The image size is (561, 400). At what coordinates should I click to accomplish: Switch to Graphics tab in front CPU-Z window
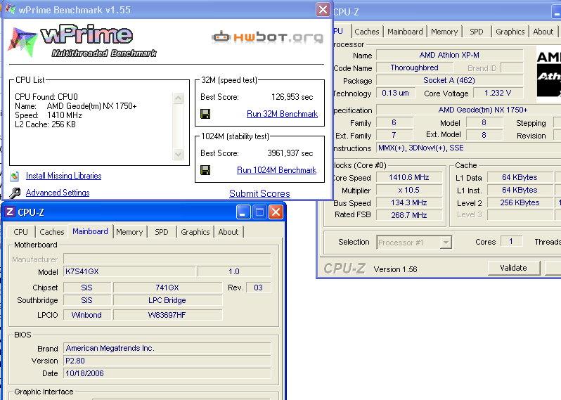click(195, 232)
